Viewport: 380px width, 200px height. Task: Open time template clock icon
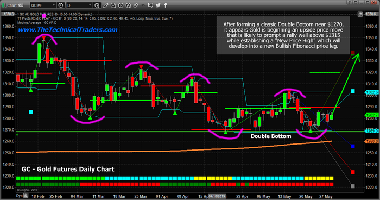point(97,5)
